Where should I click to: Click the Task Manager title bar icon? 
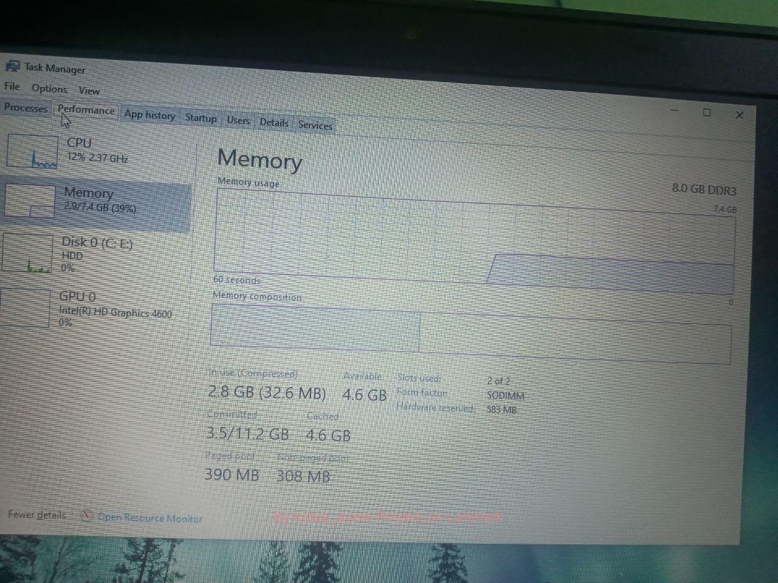(12, 66)
